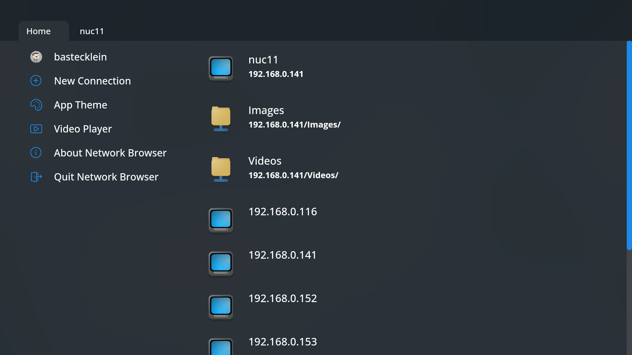The height and width of the screenshot is (355, 632).
Task: Click computer icon for 192.168.0.116
Action: (x=221, y=220)
